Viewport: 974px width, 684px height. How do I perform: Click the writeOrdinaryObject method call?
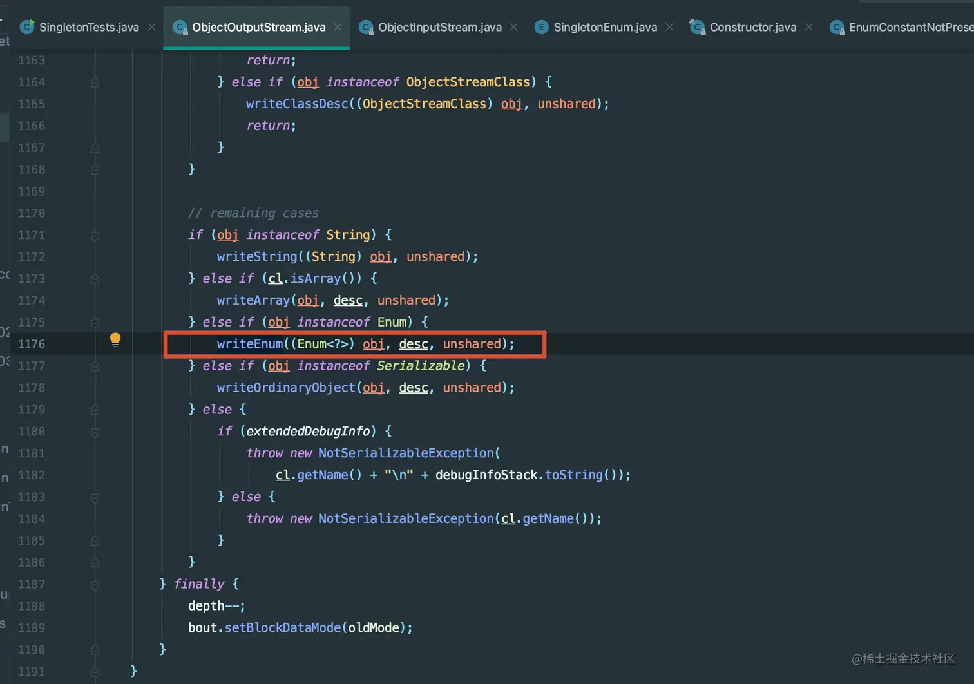tap(286, 388)
